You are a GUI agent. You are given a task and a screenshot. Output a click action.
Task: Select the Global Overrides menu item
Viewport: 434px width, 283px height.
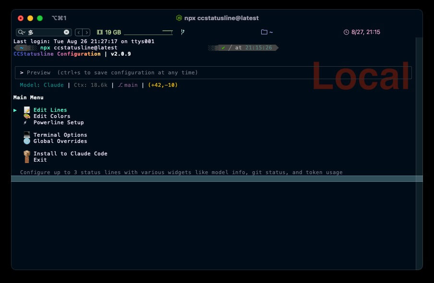pos(60,141)
